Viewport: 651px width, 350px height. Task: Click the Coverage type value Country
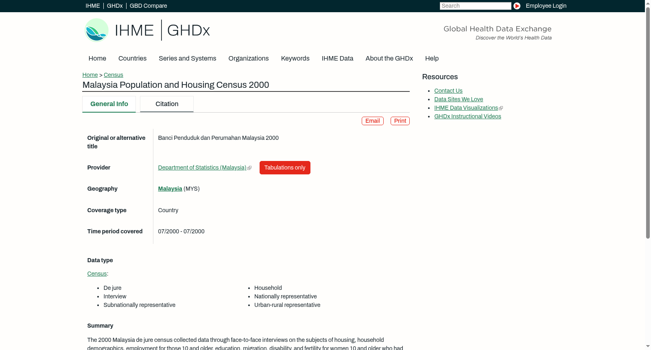(x=168, y=210)
